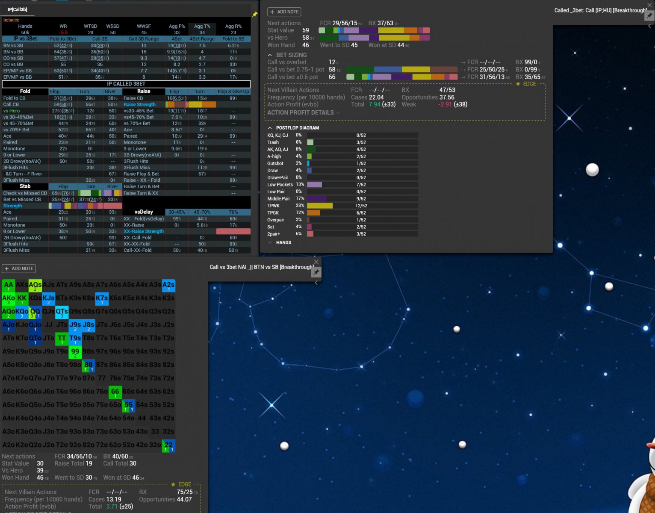This screenshot has width=655, height=513.
Task: Close the Call vs 3bet BTN vs SB popup
Action: [x=316, y=262]
